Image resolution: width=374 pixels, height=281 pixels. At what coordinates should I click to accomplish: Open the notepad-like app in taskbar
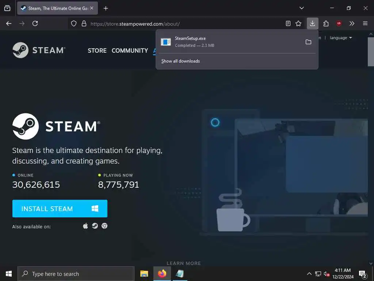click(x=180, y=274)
